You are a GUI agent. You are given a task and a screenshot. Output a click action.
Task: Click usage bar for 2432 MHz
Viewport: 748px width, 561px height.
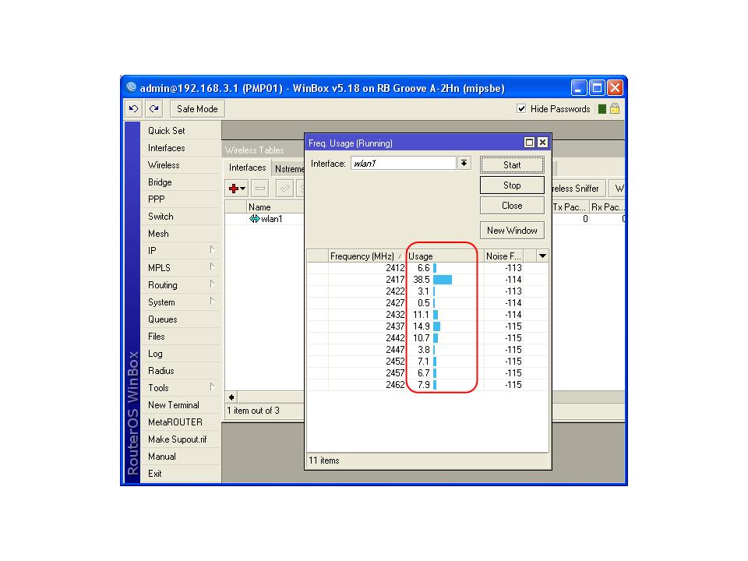[436, 315]
